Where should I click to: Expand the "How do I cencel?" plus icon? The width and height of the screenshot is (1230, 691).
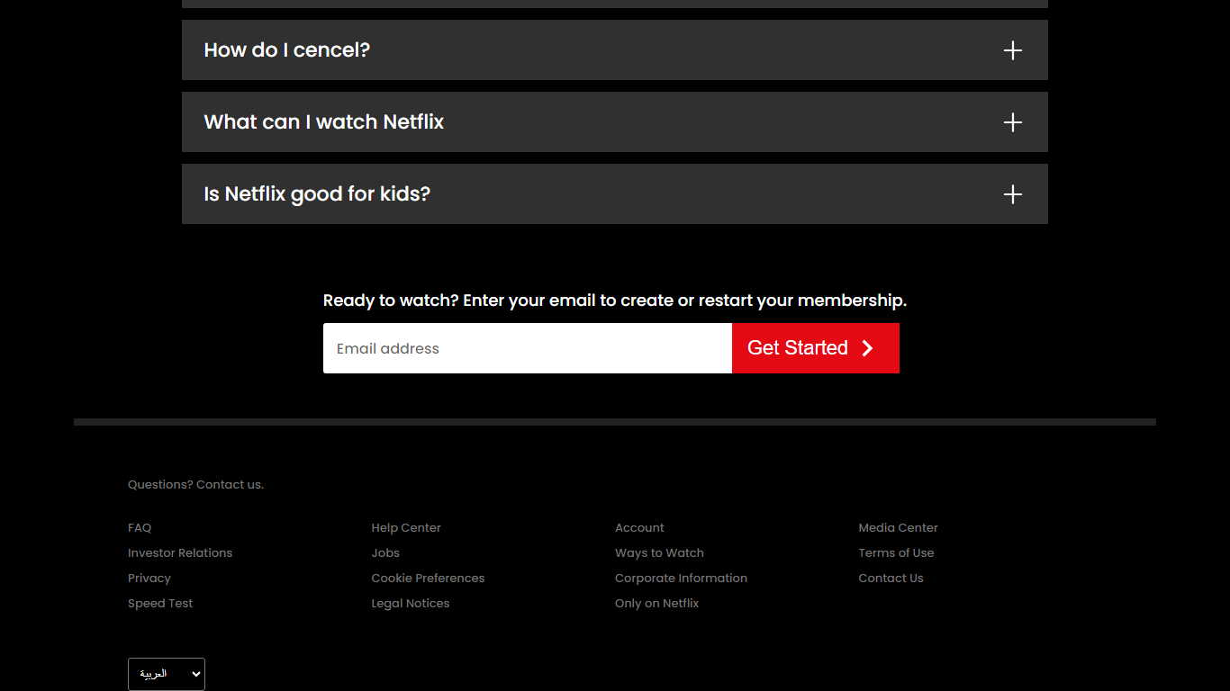tap(1013, 50)
